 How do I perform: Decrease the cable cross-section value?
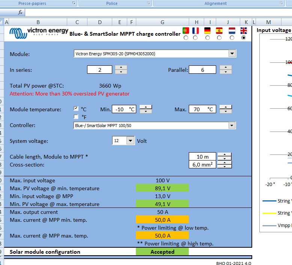click(x=224, y=167)
